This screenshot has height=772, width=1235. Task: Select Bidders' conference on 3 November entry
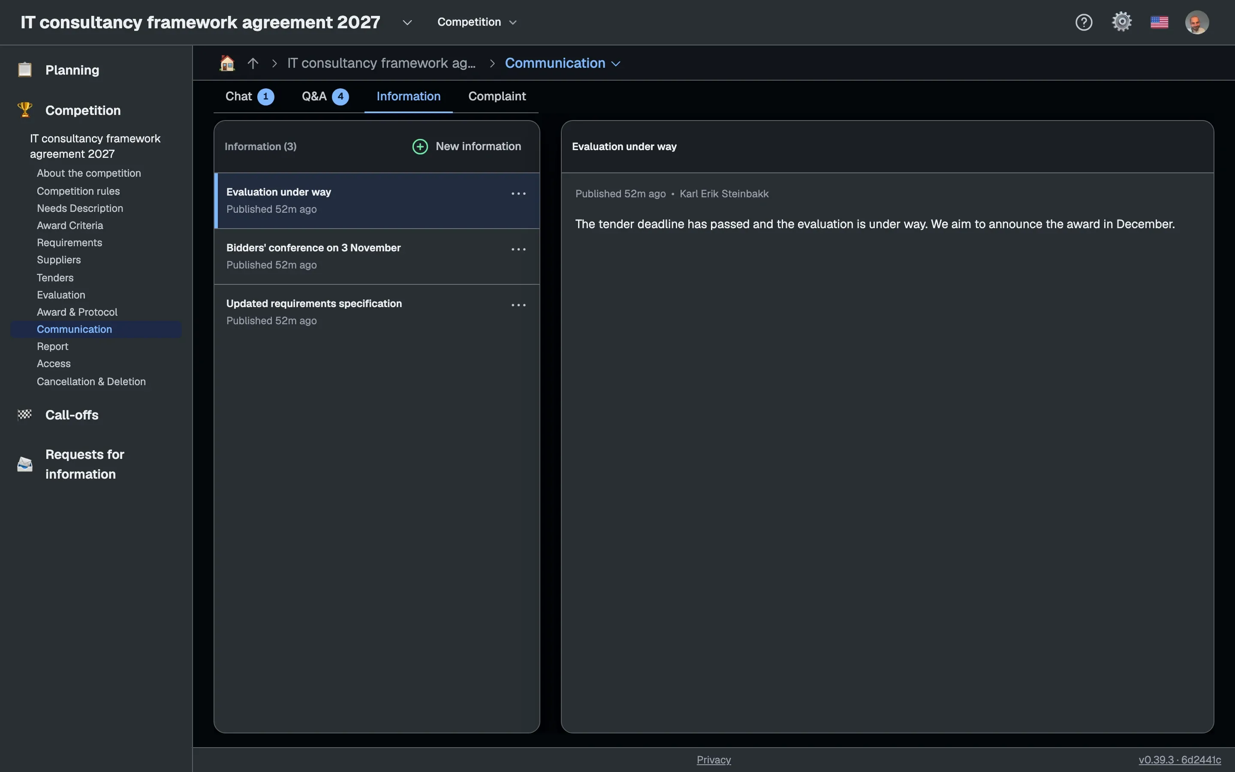pyautogui.click(x=377, y=256)
